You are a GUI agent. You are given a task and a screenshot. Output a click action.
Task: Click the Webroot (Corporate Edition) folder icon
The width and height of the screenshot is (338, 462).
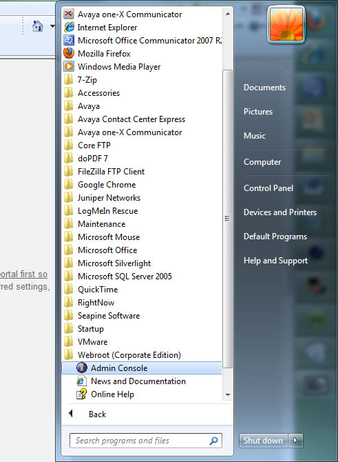[69, 355]
